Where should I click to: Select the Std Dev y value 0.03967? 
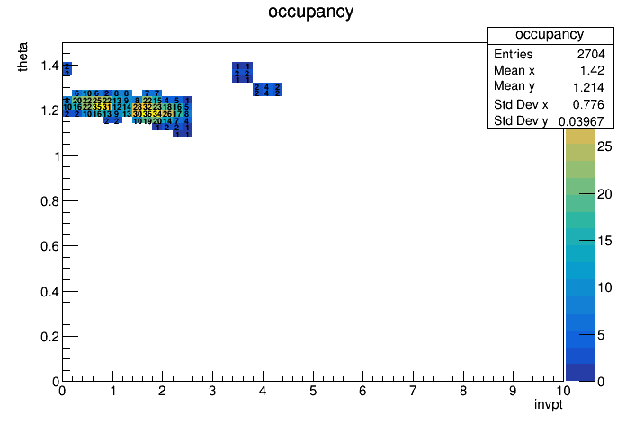tap(581, 121)
